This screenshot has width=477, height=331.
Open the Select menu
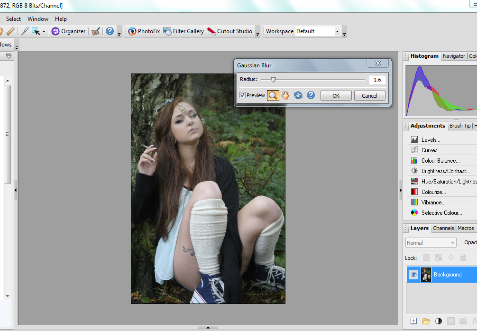click(x=13, y=19)
